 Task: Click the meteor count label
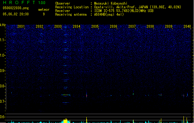click(x=44, y=10)
